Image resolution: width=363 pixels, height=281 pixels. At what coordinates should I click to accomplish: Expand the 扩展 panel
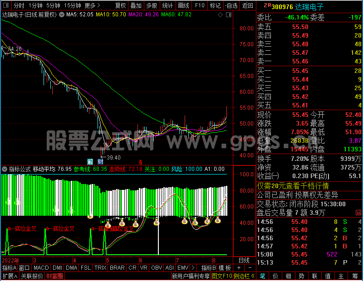tap(10, 276)
